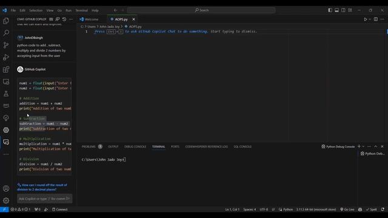Open customize layout options
388x218 pixels.
pos(350,10)
